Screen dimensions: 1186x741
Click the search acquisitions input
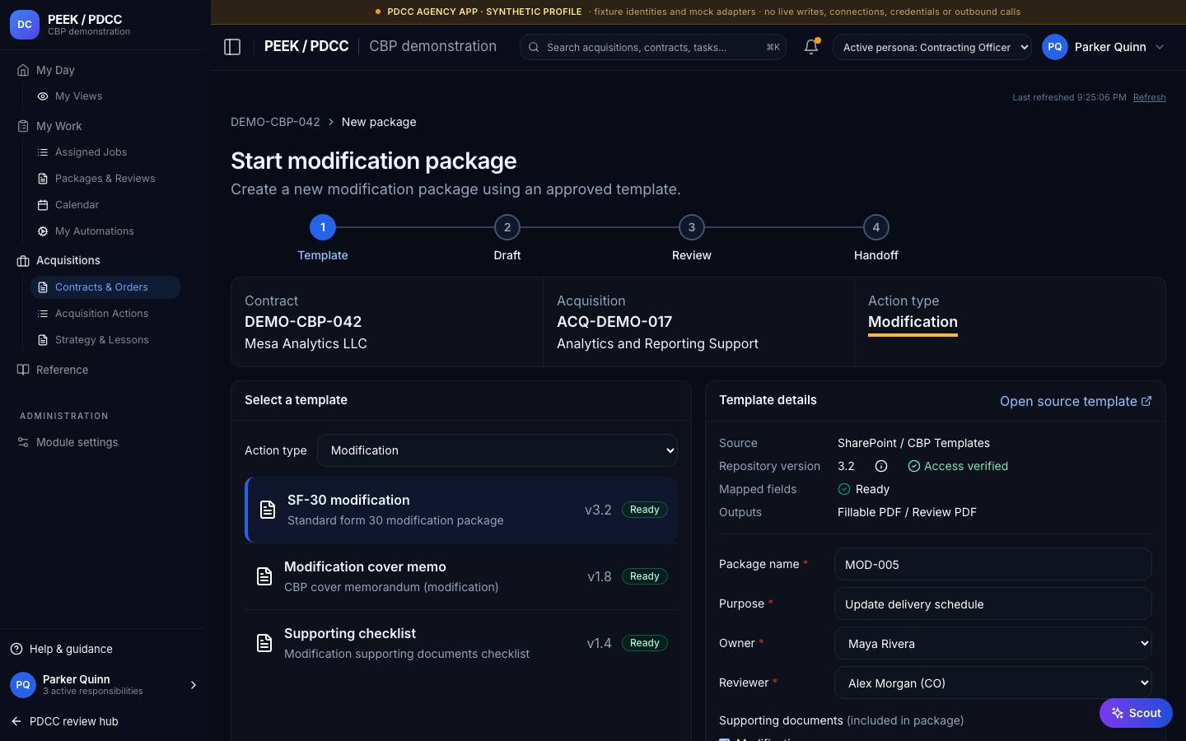click(x=653, y=47)
